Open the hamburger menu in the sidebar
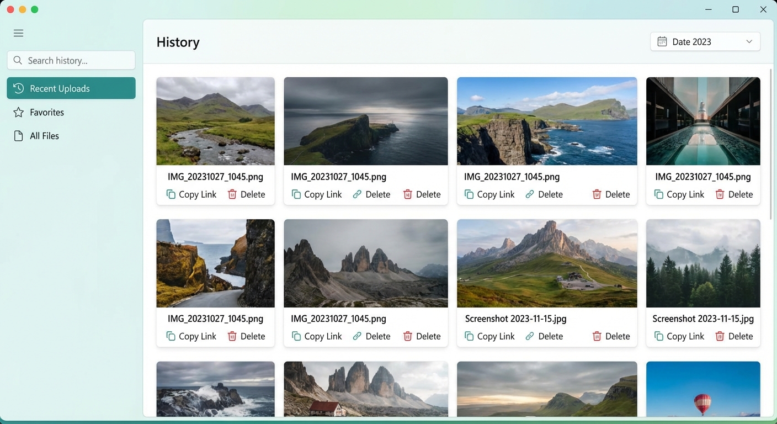Image resolution: width=777 pixels, height=424 pixels. point(18,33)
